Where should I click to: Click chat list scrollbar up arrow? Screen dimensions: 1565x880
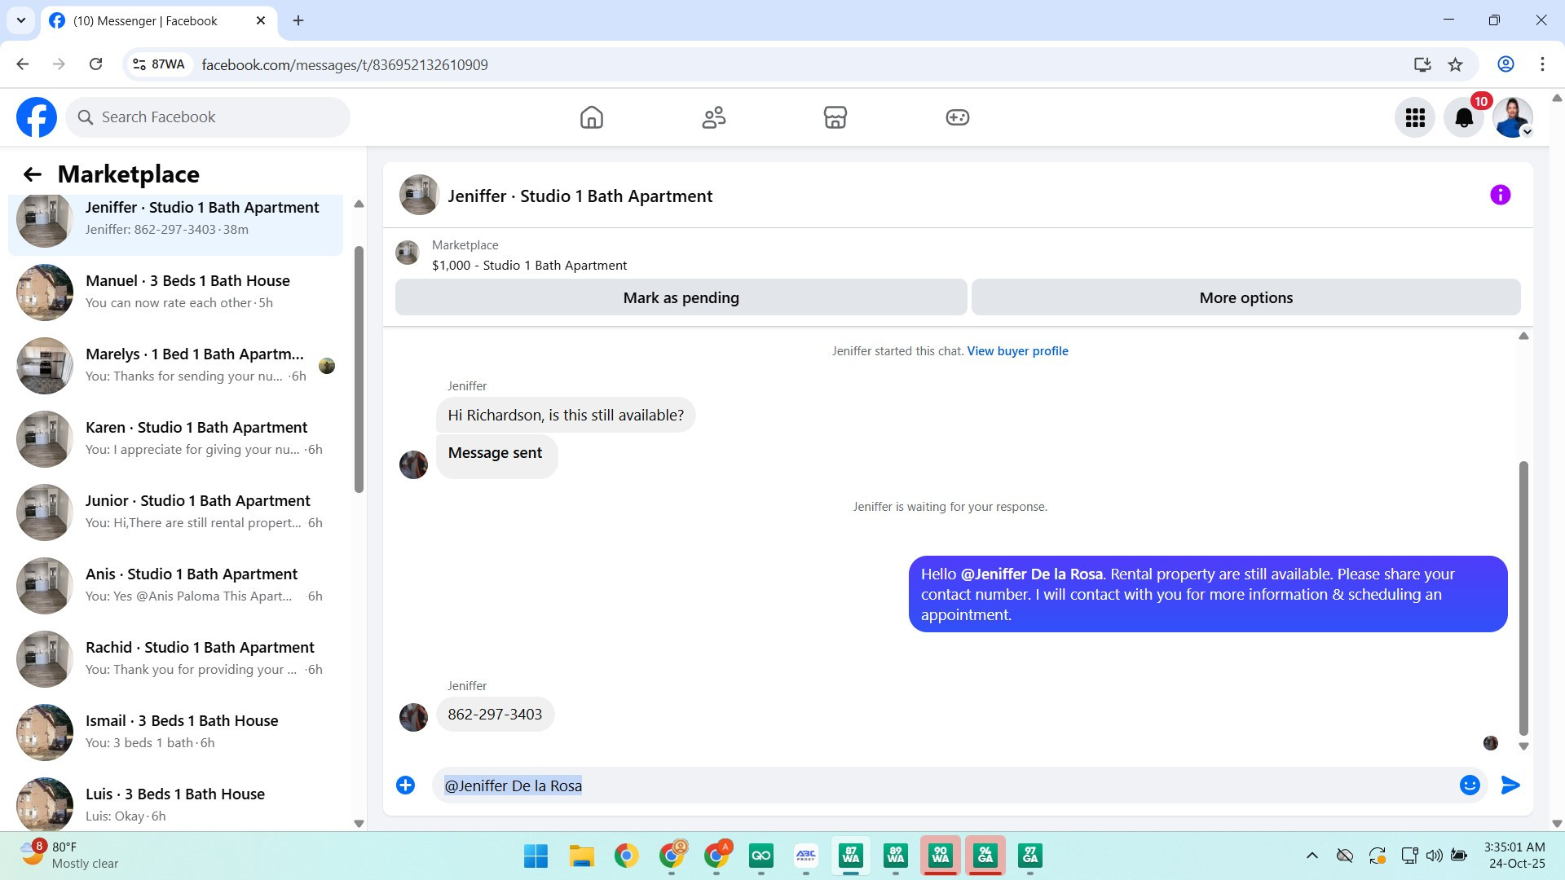359,204
